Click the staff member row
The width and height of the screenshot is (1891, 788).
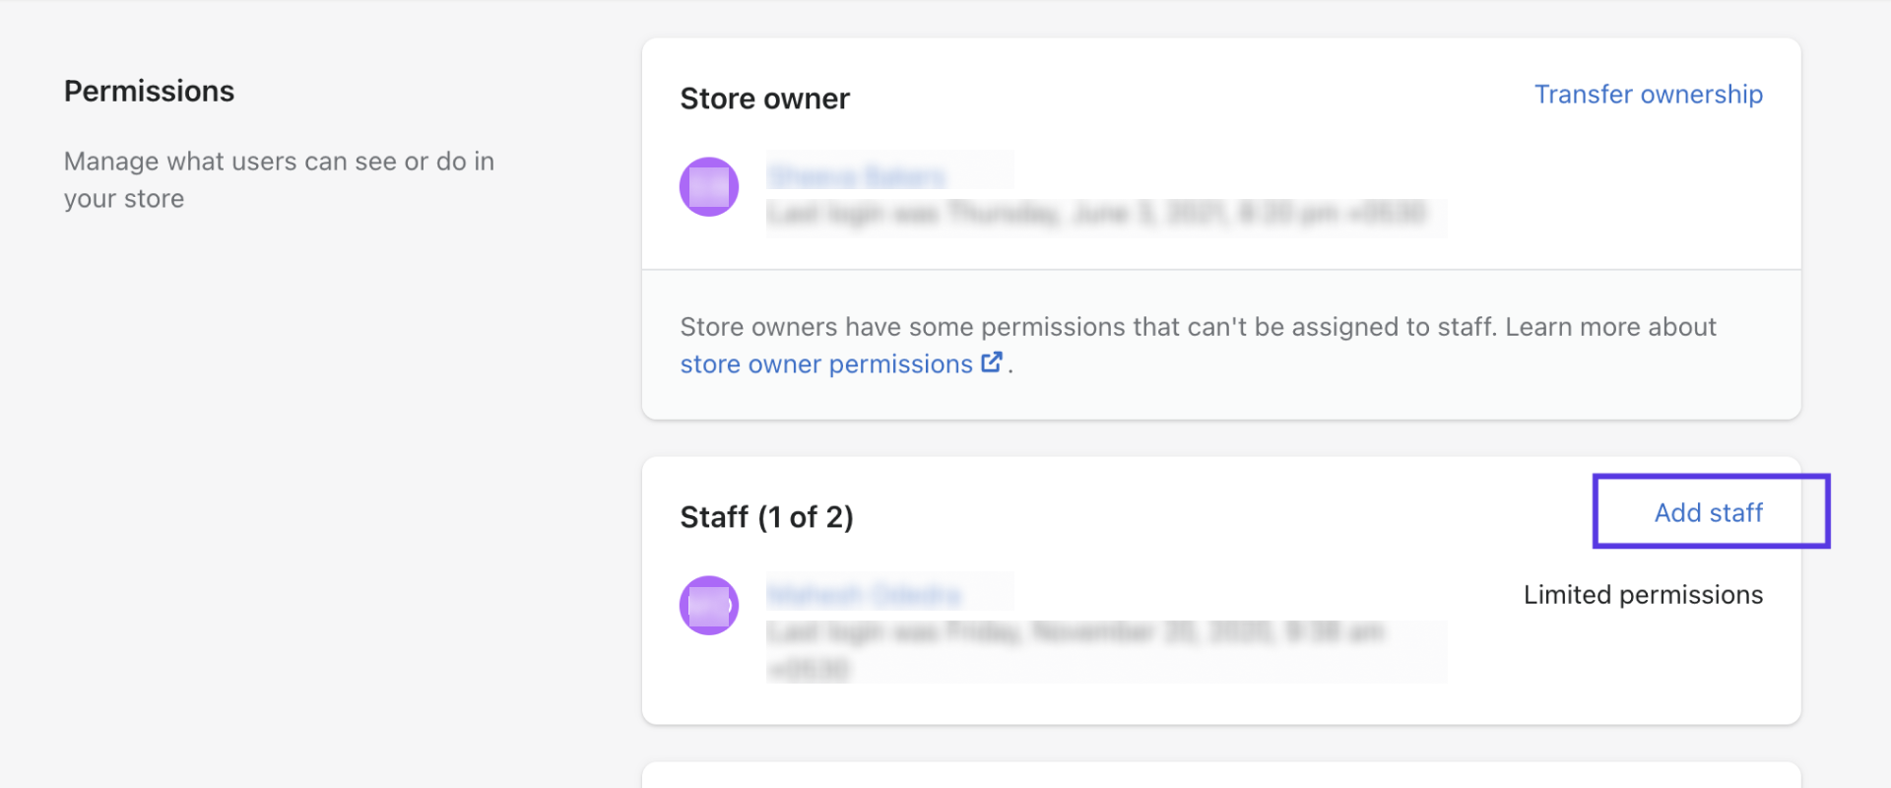1221,628
